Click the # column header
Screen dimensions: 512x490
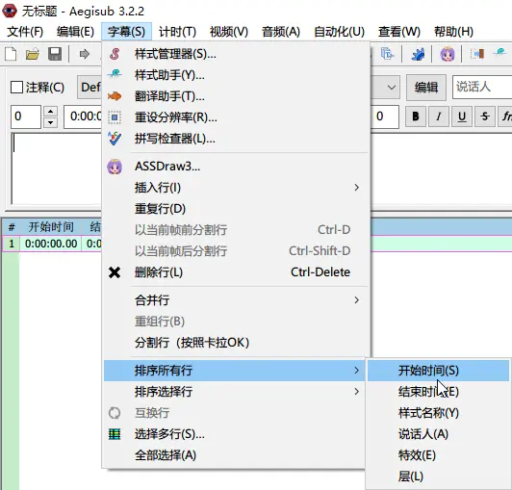click(12, 226)
